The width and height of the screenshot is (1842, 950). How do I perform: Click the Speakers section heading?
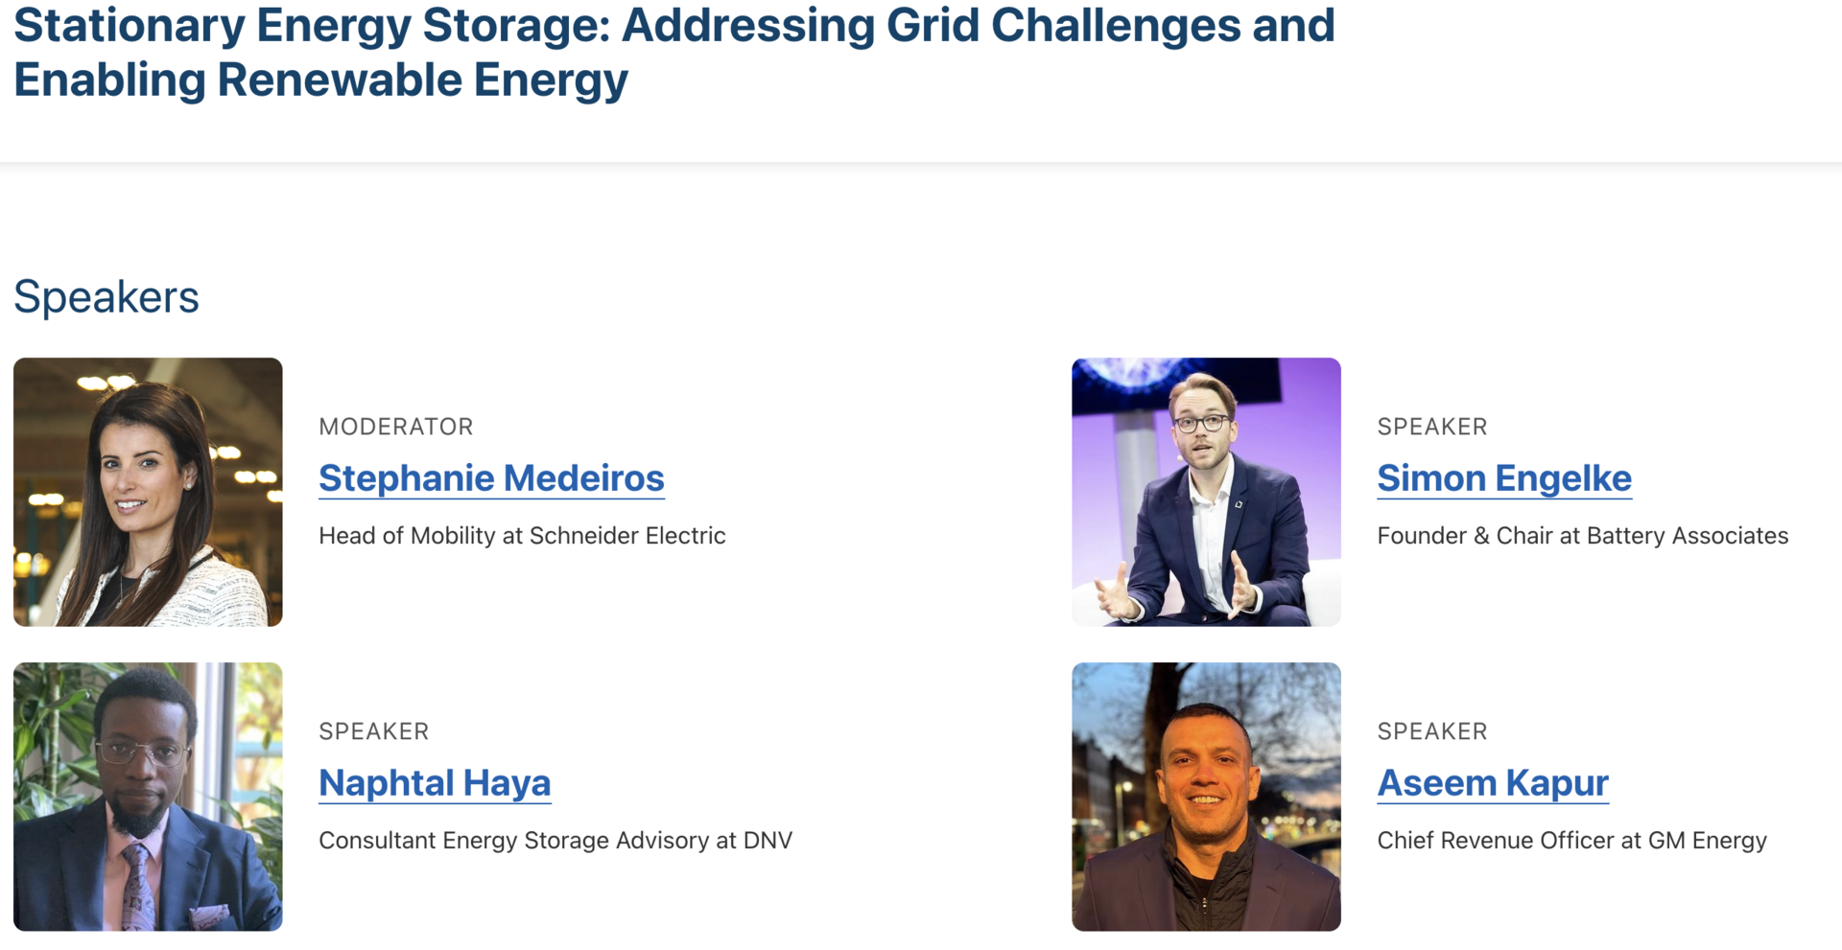106,297
